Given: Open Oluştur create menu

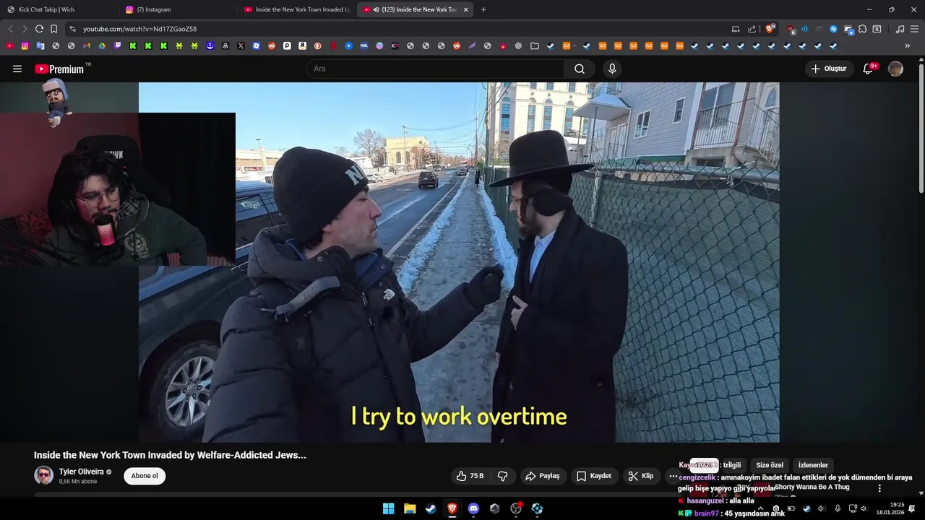Looking at the screenshot, I should (x=828, y=69).
